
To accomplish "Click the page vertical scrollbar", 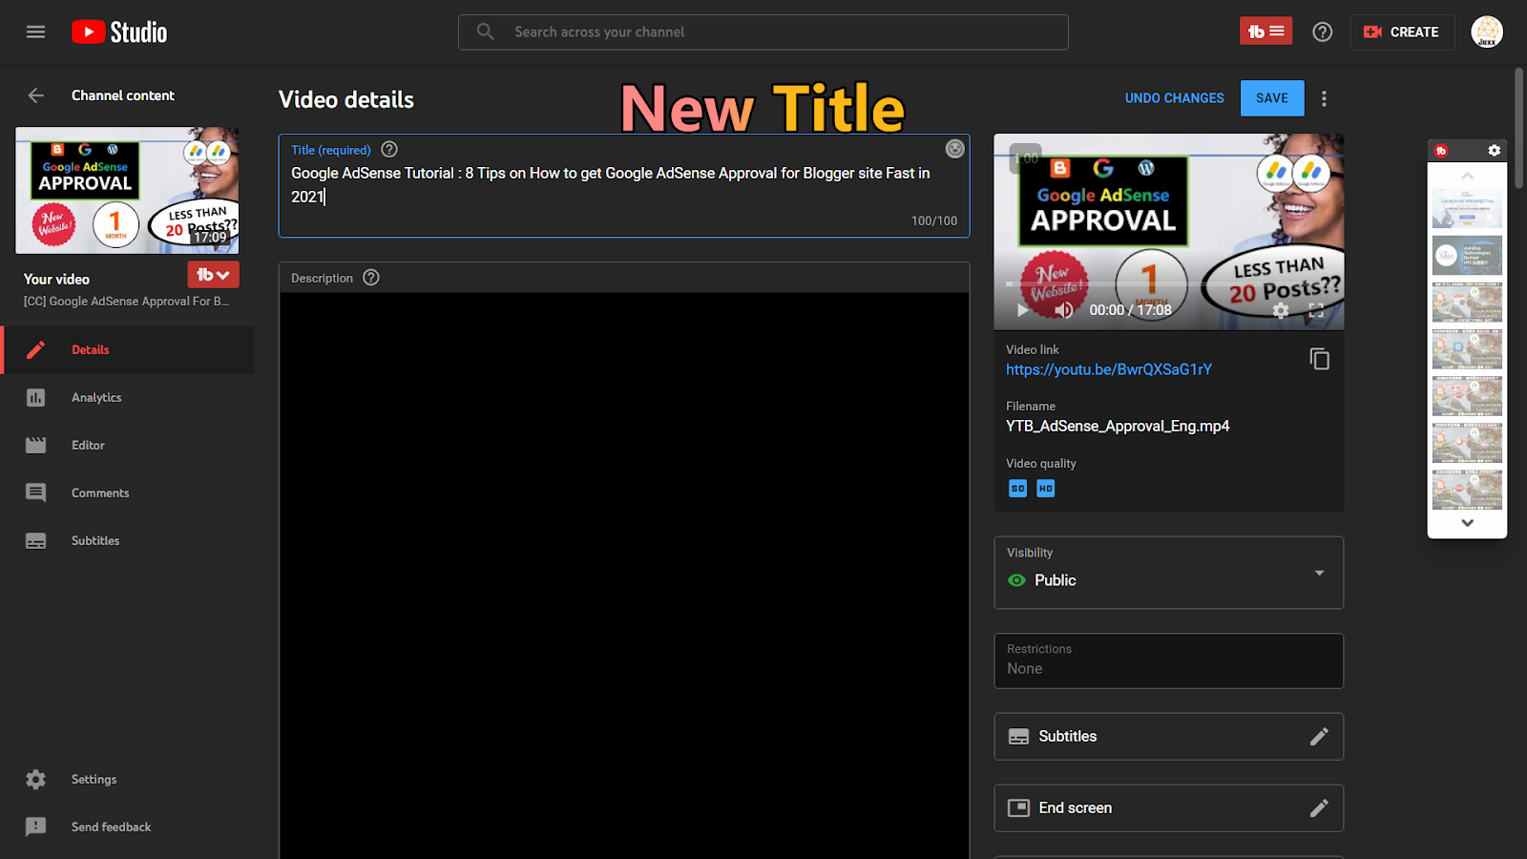I will pyautogui.click(x=1519, y=128).
